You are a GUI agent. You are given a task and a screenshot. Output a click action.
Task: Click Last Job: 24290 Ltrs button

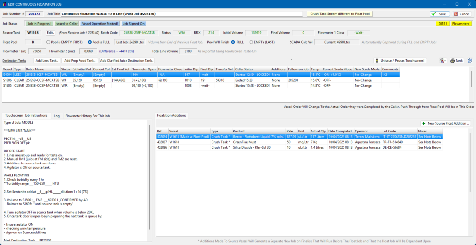[130, 42]
